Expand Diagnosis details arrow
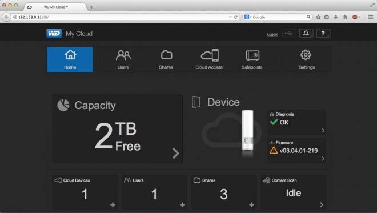Viewport: 377px width, 213px height. pos(323,131)
